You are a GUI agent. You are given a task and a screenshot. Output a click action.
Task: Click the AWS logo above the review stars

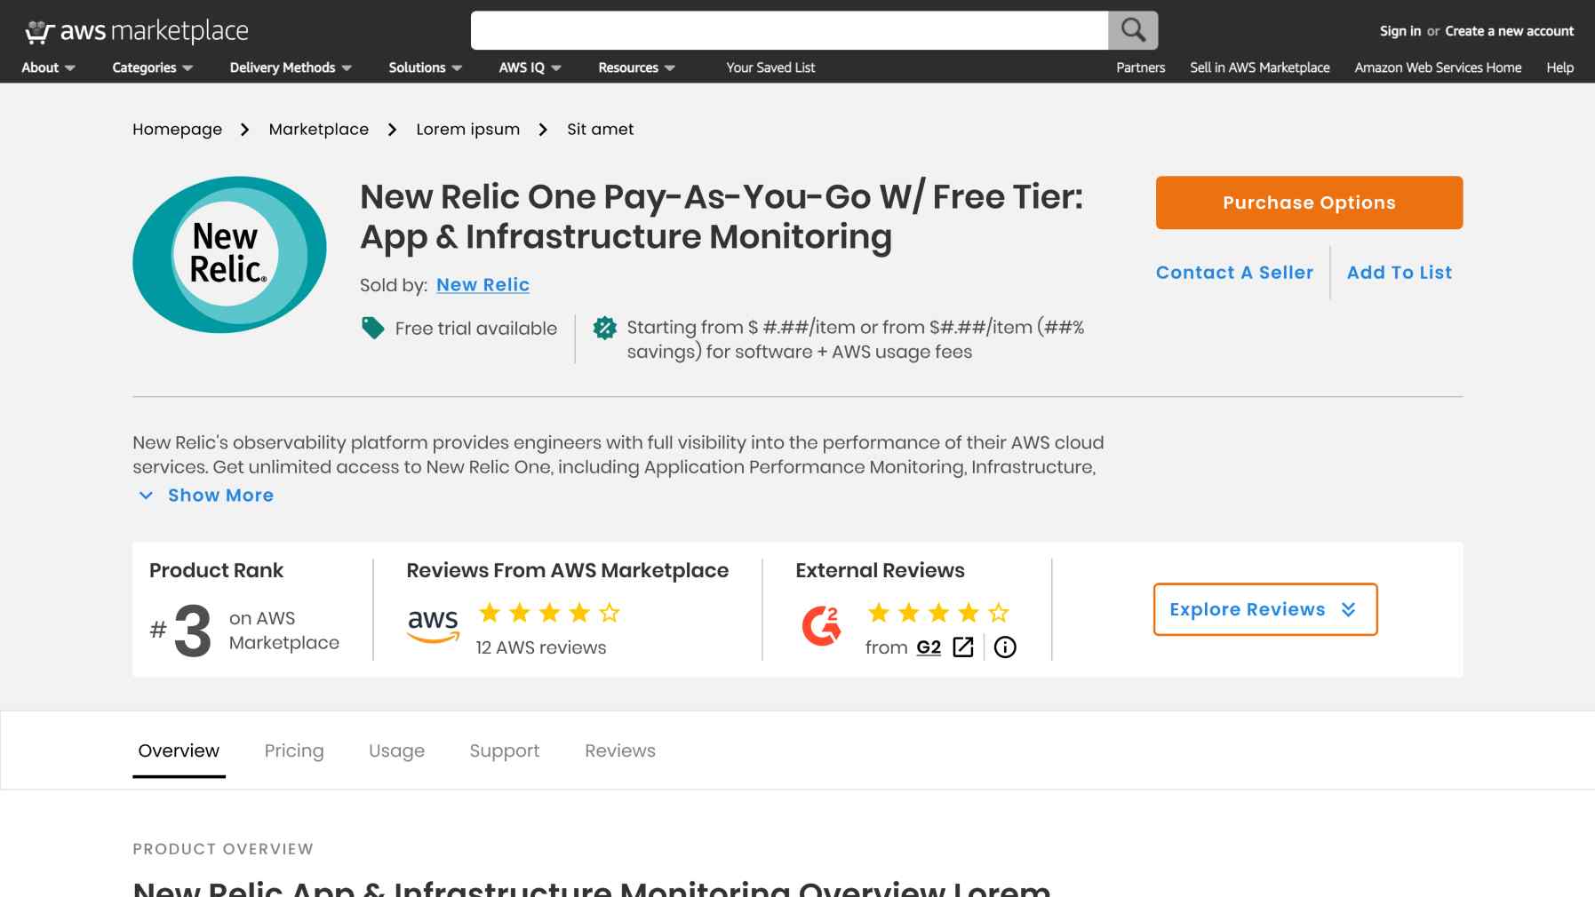[433, 623]
